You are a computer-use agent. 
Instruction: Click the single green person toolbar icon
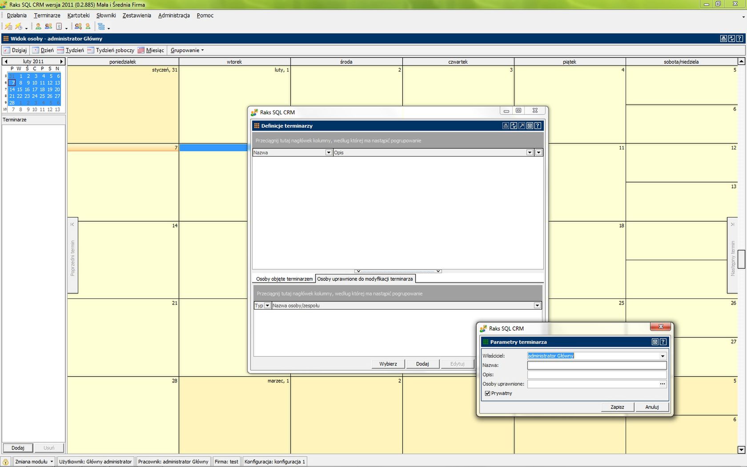[x=38, y=27]
